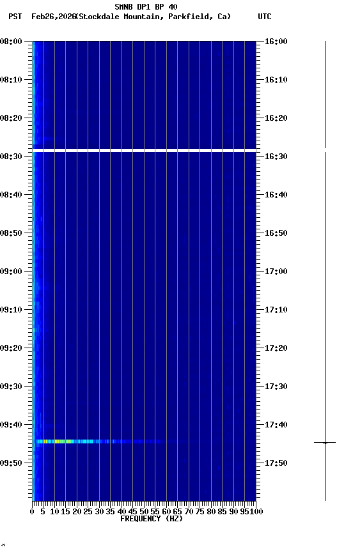Screen dimensions: 353x552
Task: Click the UTC timezone label
Action: point(265,17)
